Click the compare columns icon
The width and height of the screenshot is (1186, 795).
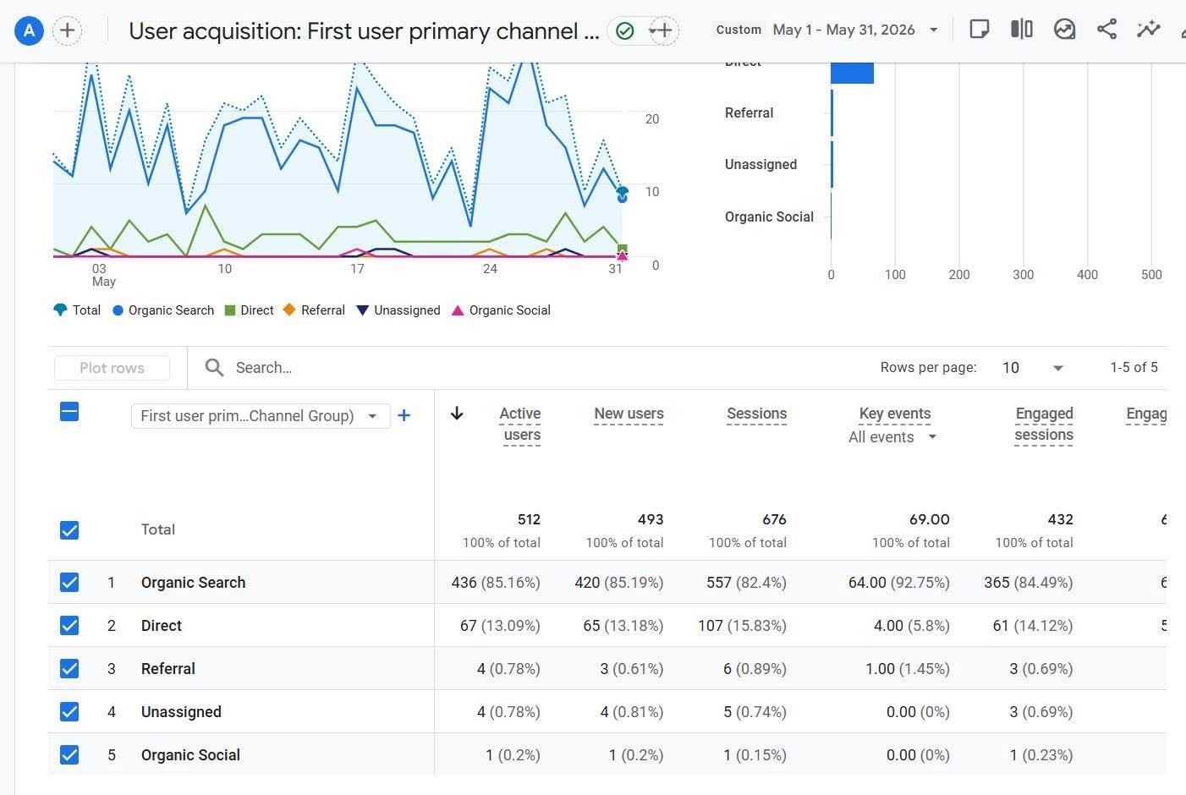pos(1021,30)
